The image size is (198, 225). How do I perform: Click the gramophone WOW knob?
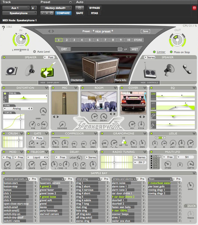pyautogui.click(x=105, y=143)
